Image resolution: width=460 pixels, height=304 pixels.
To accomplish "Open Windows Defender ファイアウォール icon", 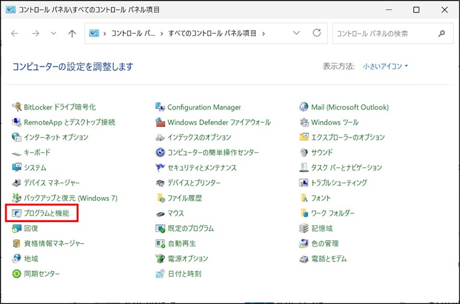I will [160, 122].
